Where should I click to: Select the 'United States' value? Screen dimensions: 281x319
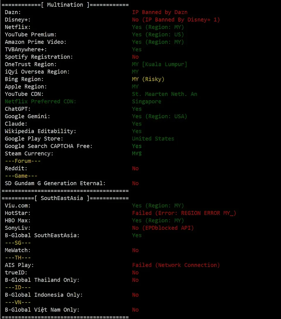tap(153, 139)
